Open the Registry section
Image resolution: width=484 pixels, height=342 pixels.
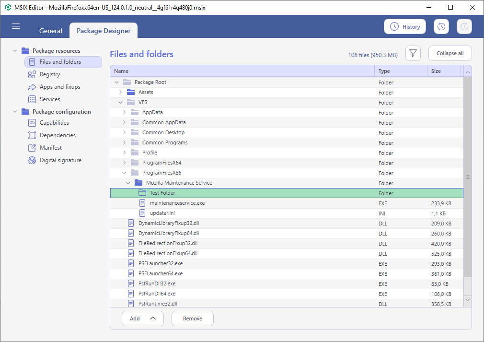[x=50, y=74]
